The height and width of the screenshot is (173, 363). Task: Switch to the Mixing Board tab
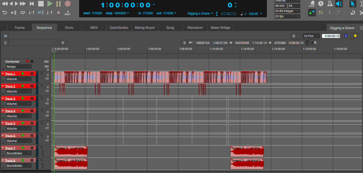point(145,28)
